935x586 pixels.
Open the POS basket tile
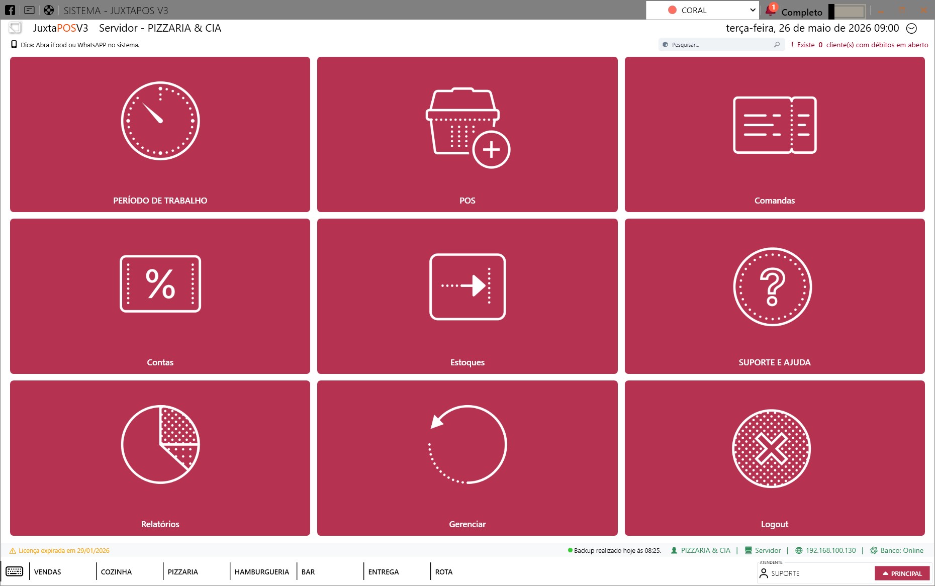(467, 134)
